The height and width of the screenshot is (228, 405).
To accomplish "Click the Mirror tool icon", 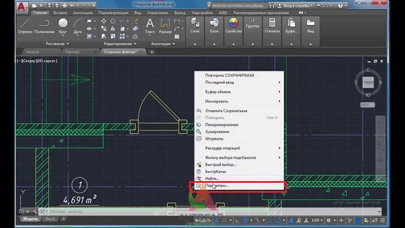I will pos(113,29).
